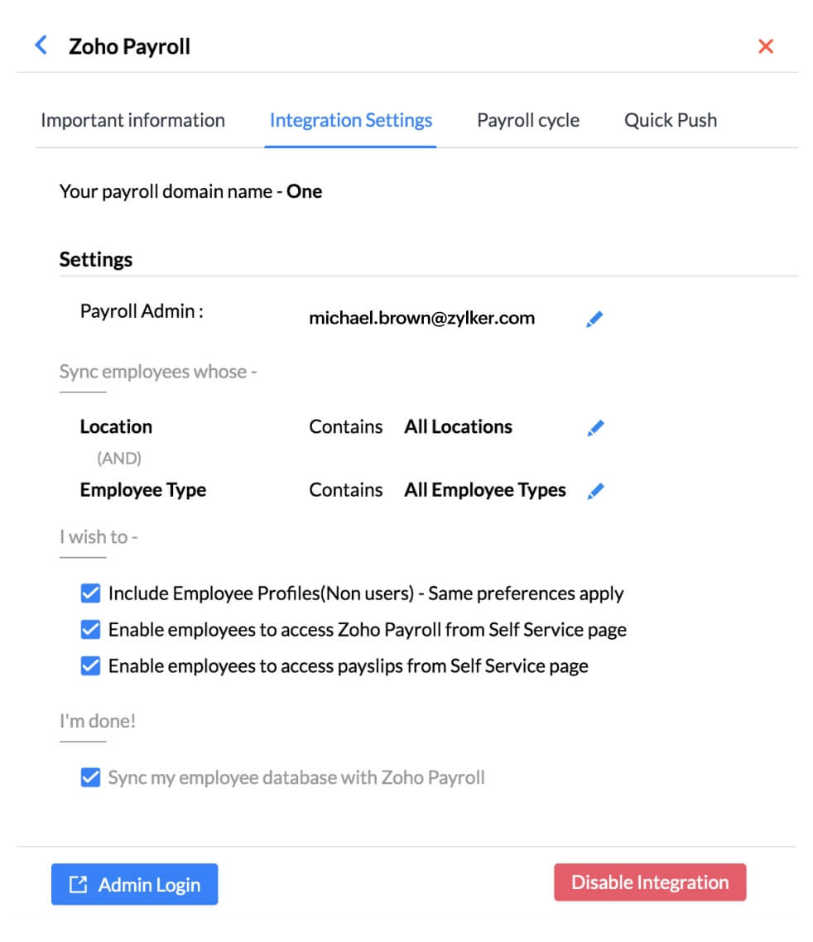Switch to the Integration Settings tab

(351, 121)
